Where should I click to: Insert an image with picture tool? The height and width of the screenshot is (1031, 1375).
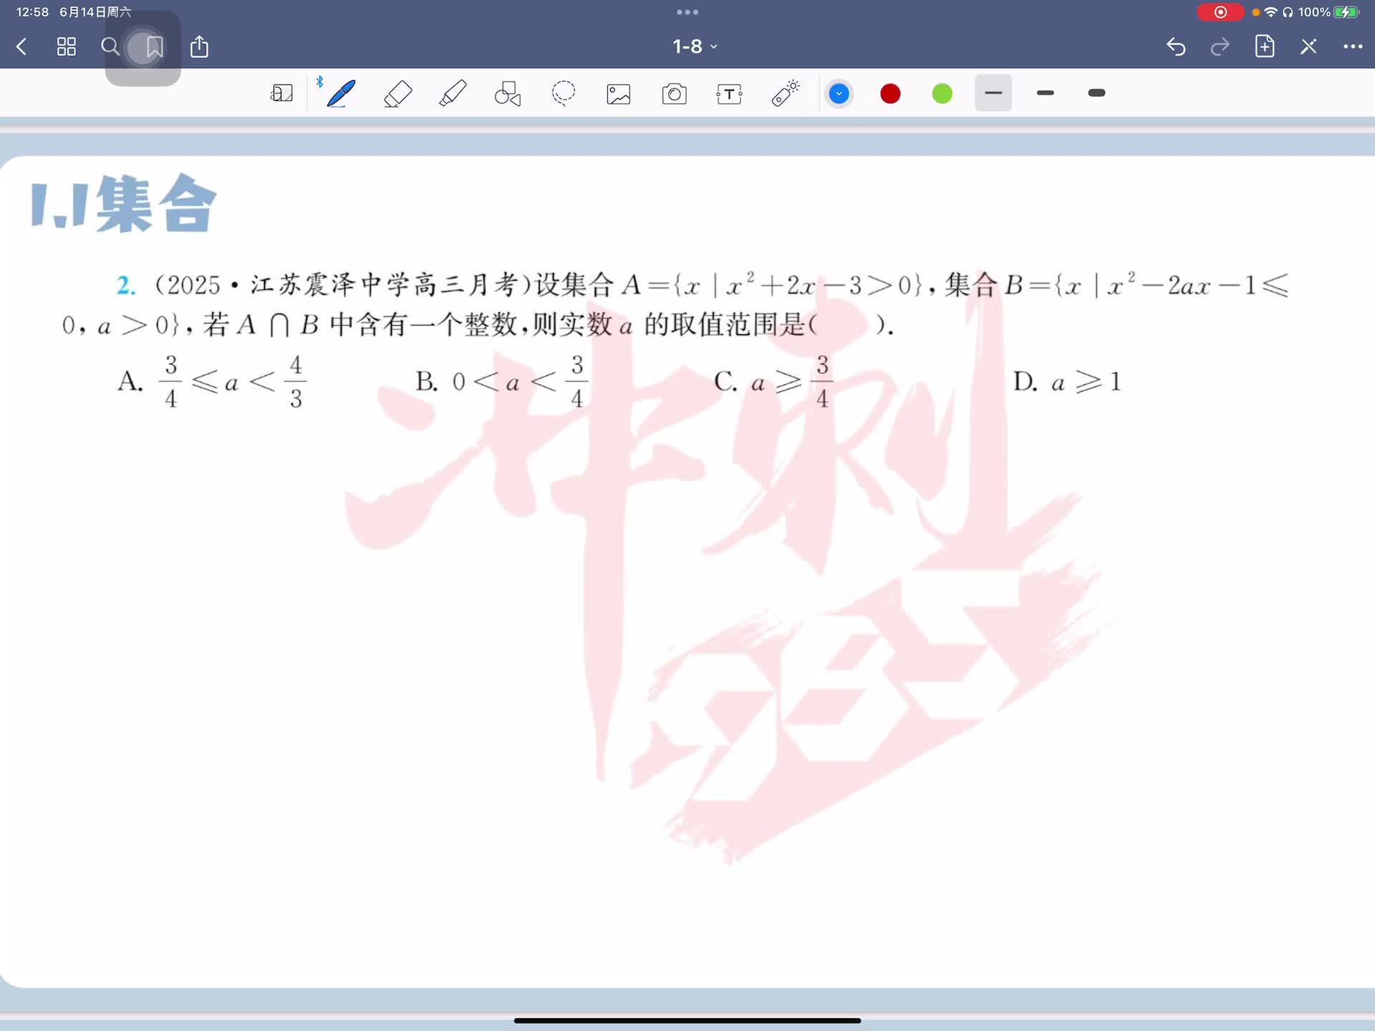[x=619, y=94]
